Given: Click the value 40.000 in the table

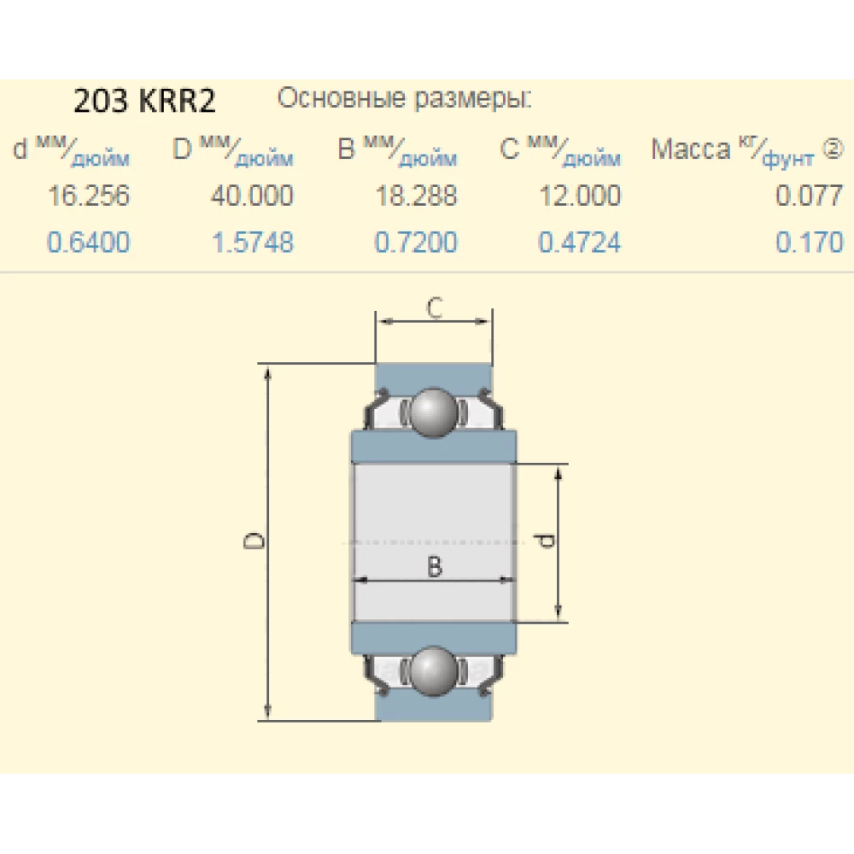Looking at the screenshot, I should coord(253,196).
